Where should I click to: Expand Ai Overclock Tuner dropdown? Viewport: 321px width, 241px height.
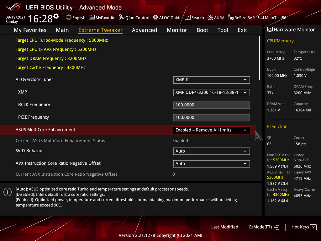click(212, 80)
